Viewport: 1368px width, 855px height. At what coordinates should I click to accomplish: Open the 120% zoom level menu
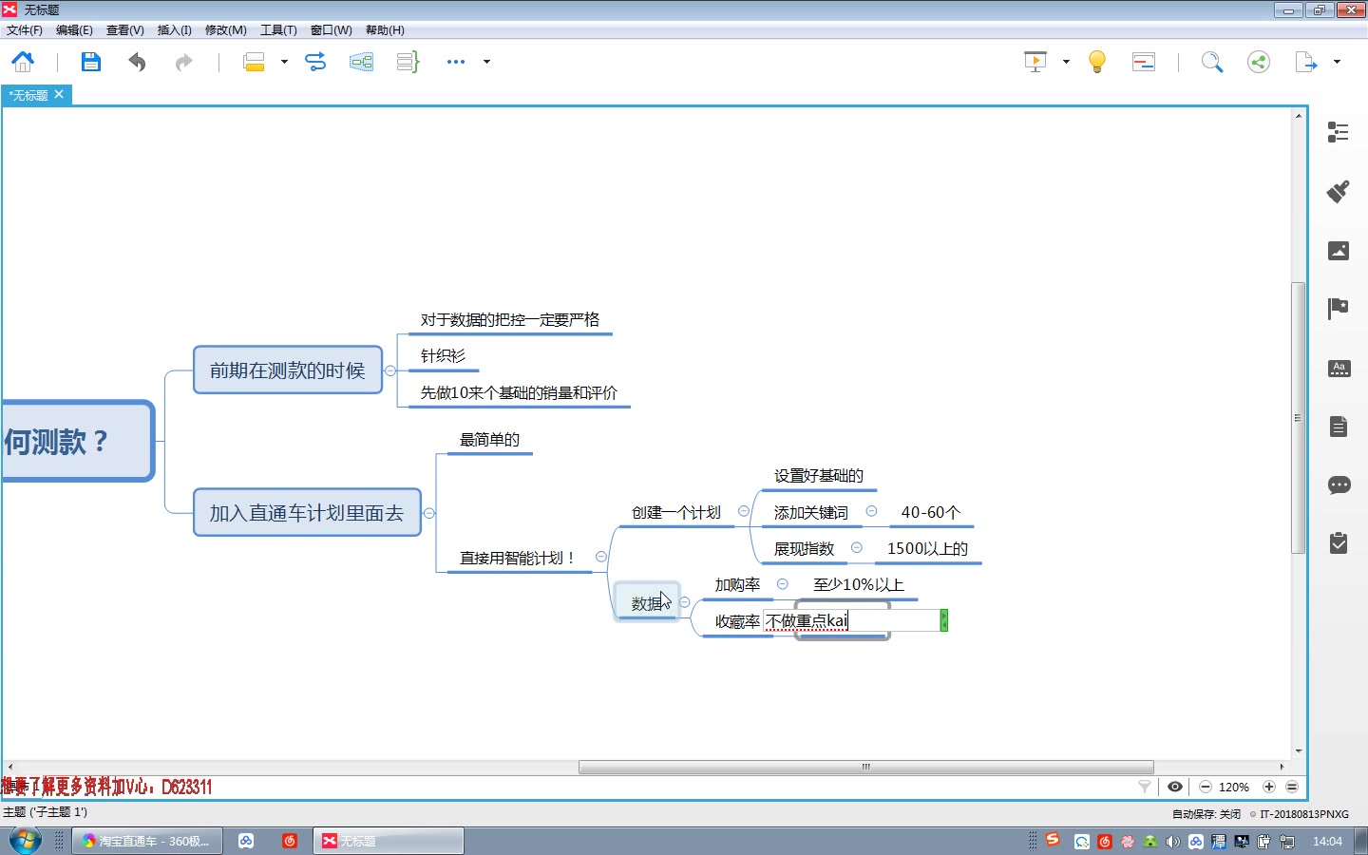tap(1234, 787)
